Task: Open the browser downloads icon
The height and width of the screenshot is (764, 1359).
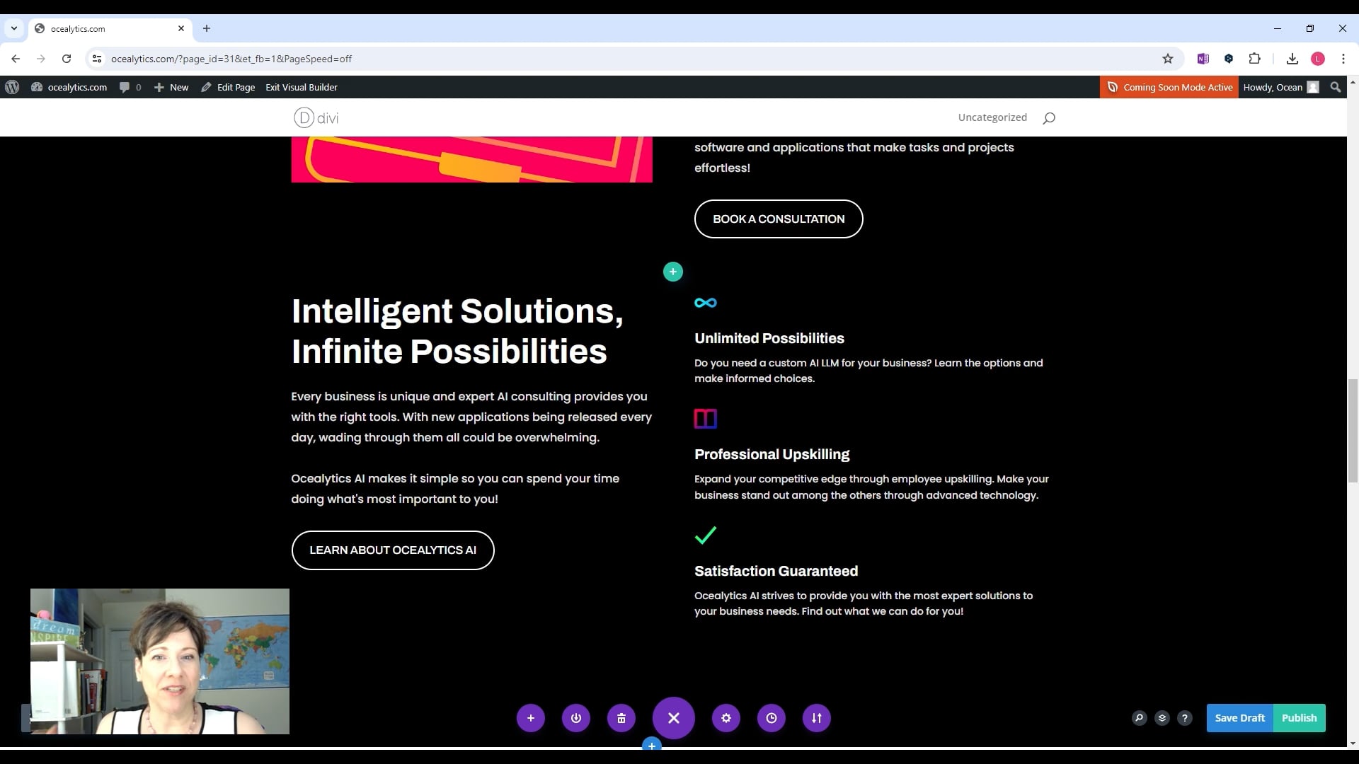Action: (x=1292, y=59)
